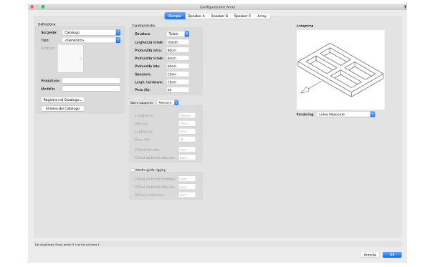
Task: Open the Struttura dropdown
Action: pyautogui.click(x=178, y=34)
